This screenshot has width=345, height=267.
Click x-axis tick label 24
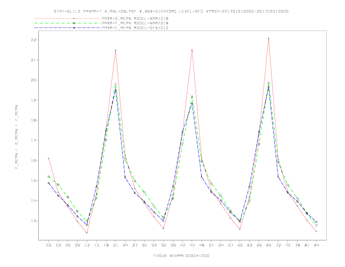[x=125, y=245]
